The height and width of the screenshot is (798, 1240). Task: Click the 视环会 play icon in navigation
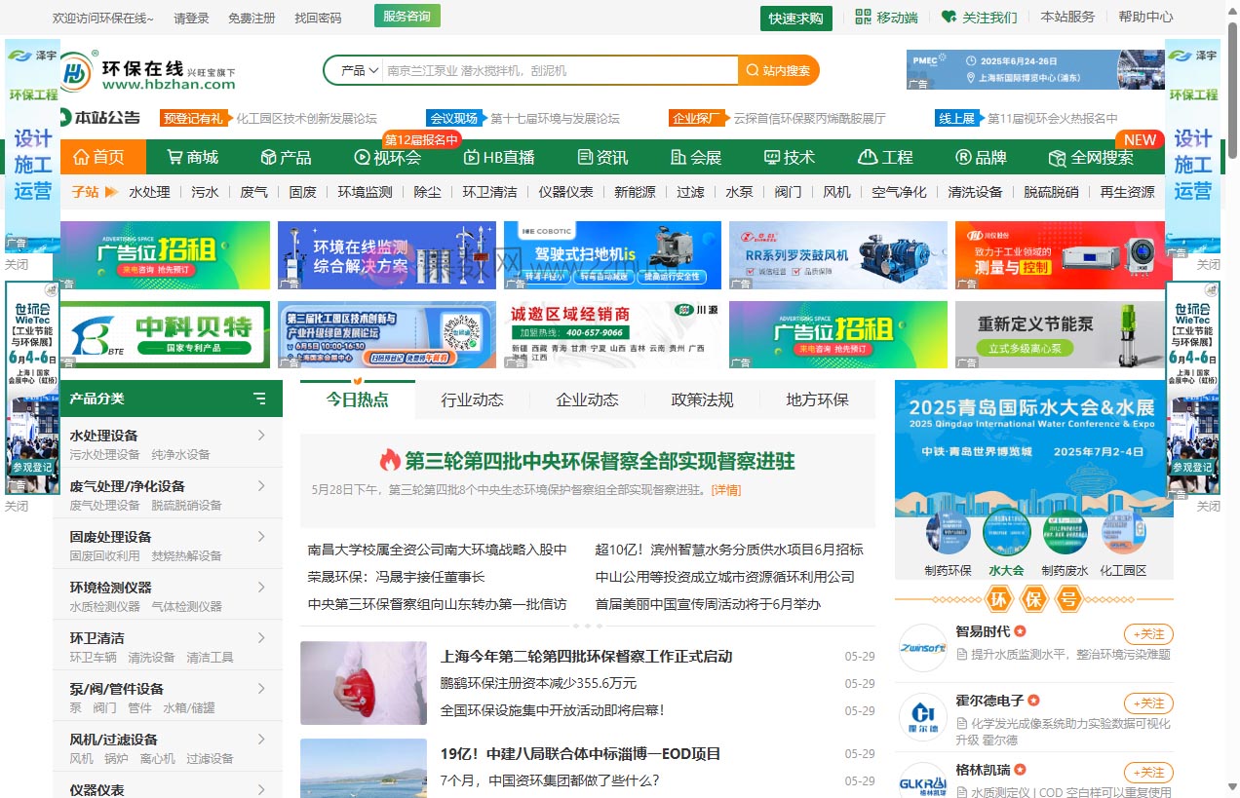click(x=362, y=157)
